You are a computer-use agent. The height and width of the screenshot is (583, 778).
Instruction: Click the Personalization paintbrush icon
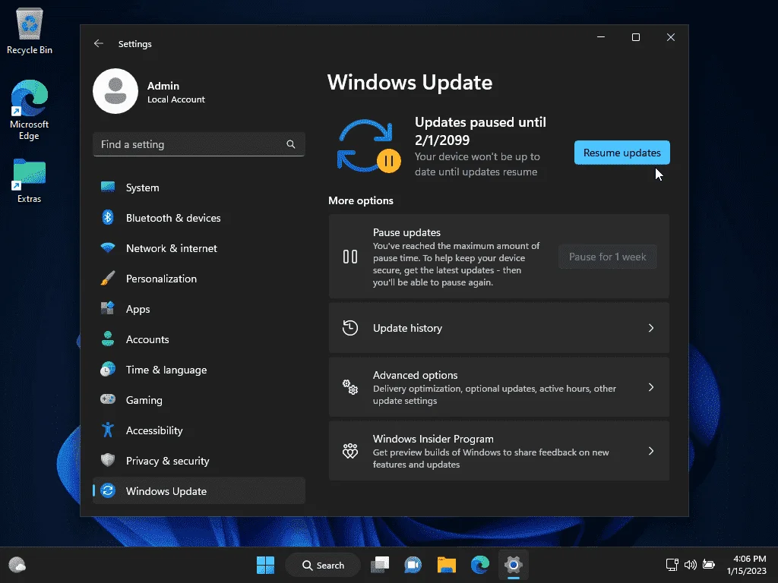click(x=108, y=278)
